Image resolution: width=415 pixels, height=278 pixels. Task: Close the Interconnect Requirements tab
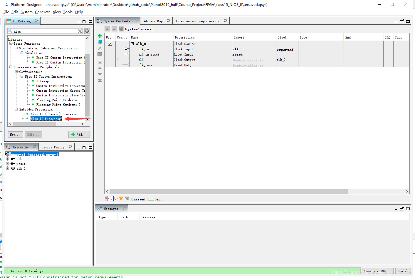tap(226, 21)
